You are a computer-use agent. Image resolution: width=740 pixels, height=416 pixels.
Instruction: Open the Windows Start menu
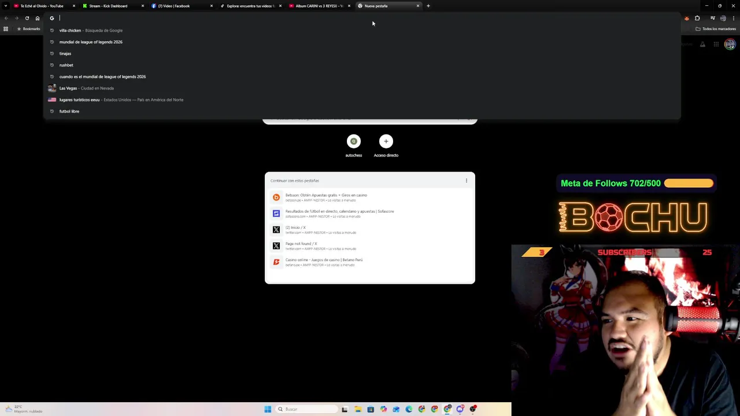[x=268, y=409]
